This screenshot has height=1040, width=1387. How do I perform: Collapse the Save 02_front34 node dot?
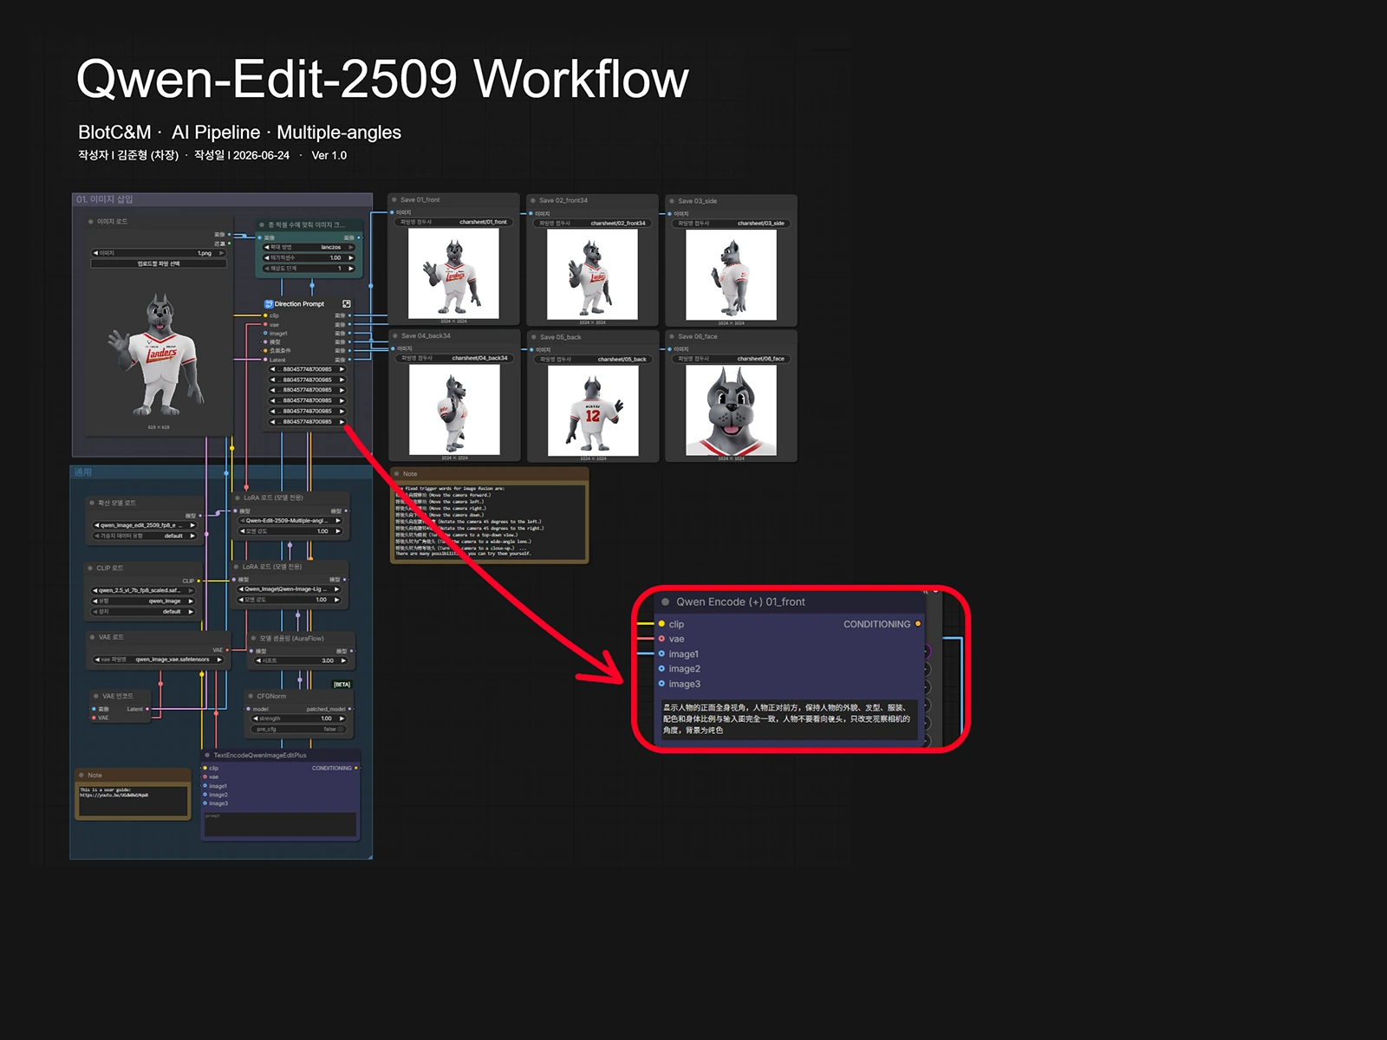(x=533, y=200)
